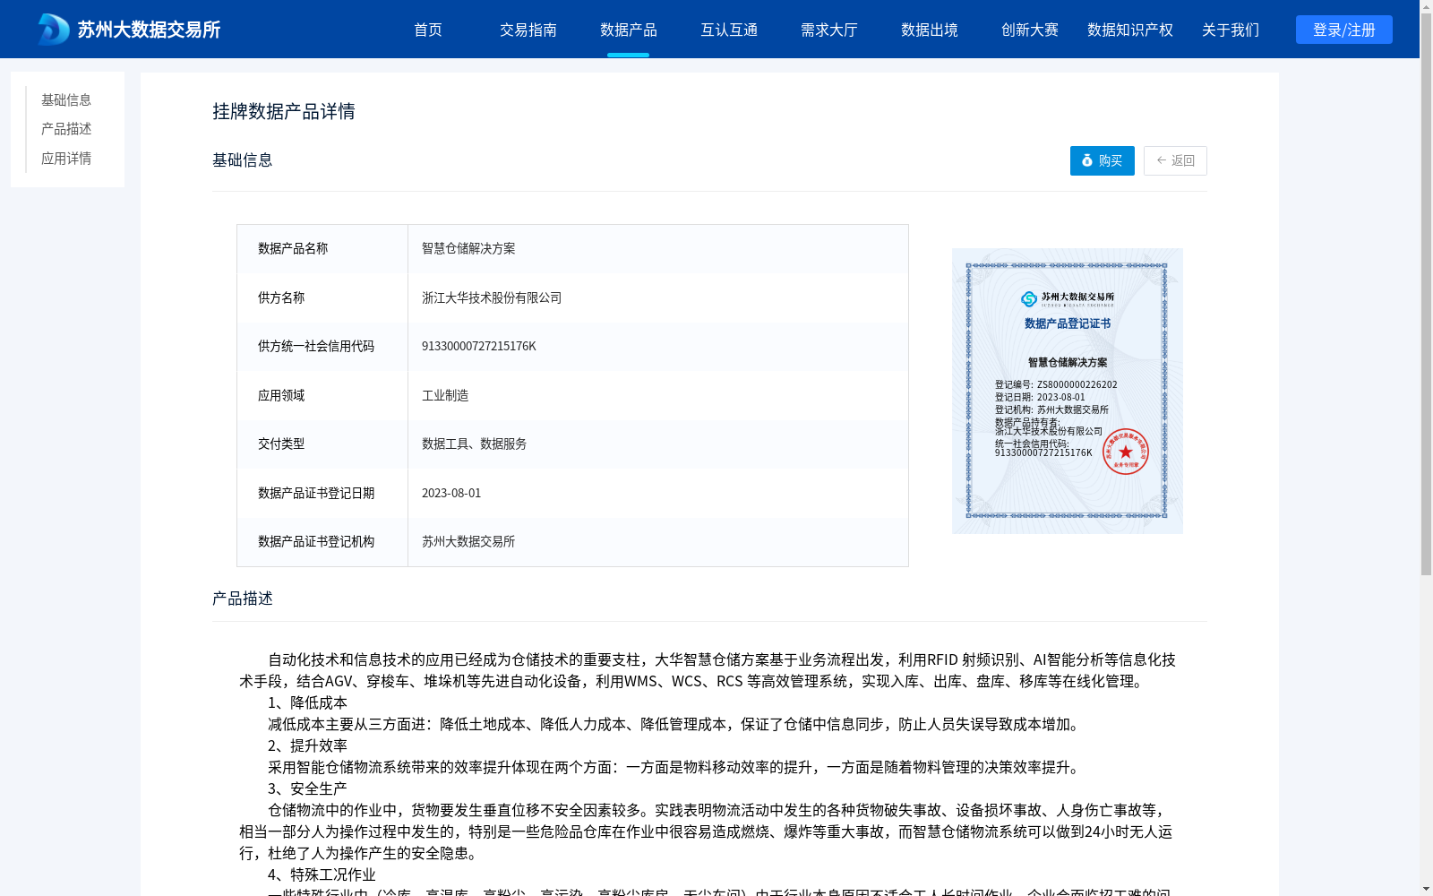Click the 产品描述 section heading
This screenshot has width=1433, height=896.
point(243,598)
